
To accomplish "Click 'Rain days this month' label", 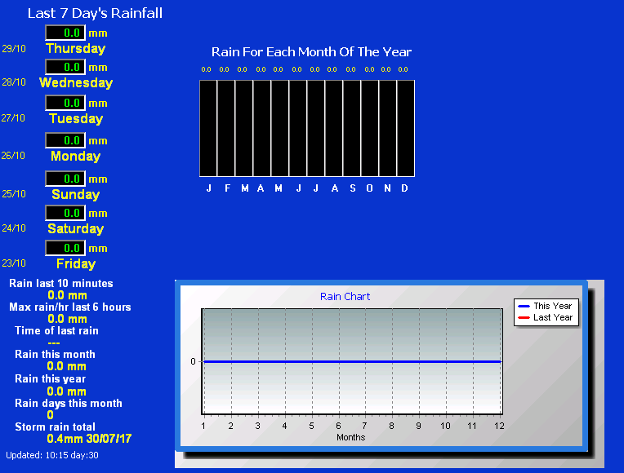I will [69, 403].
